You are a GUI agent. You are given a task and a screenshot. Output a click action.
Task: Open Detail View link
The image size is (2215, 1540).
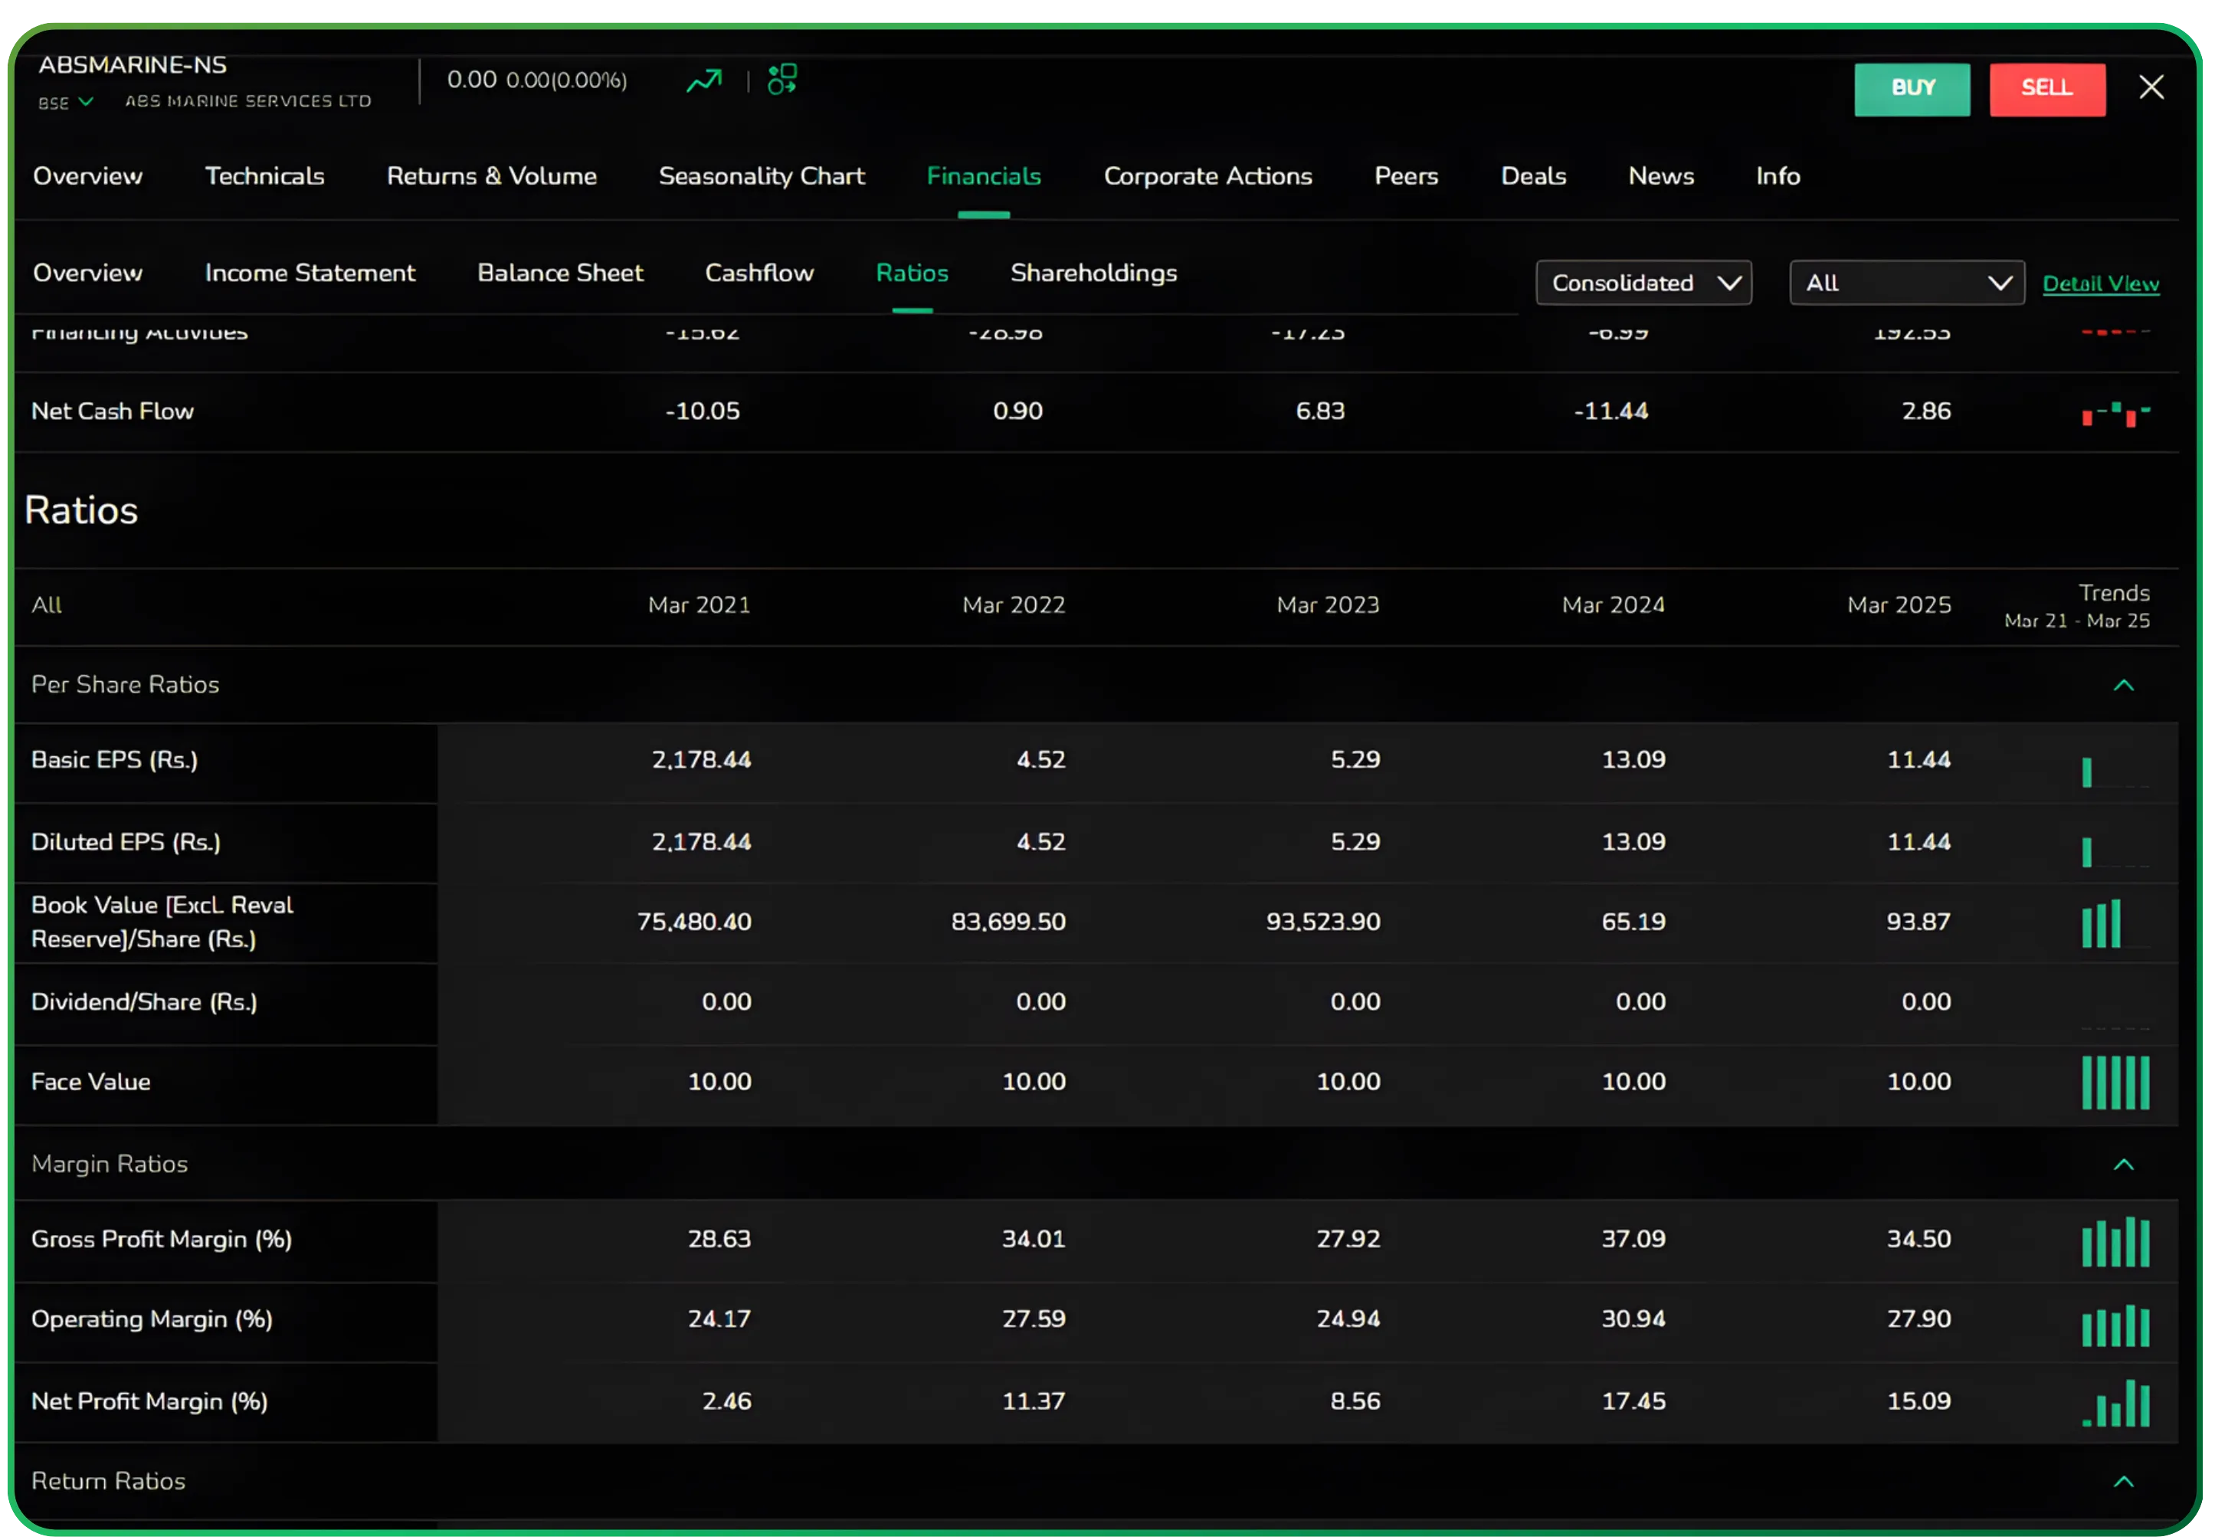point(2102,283)
